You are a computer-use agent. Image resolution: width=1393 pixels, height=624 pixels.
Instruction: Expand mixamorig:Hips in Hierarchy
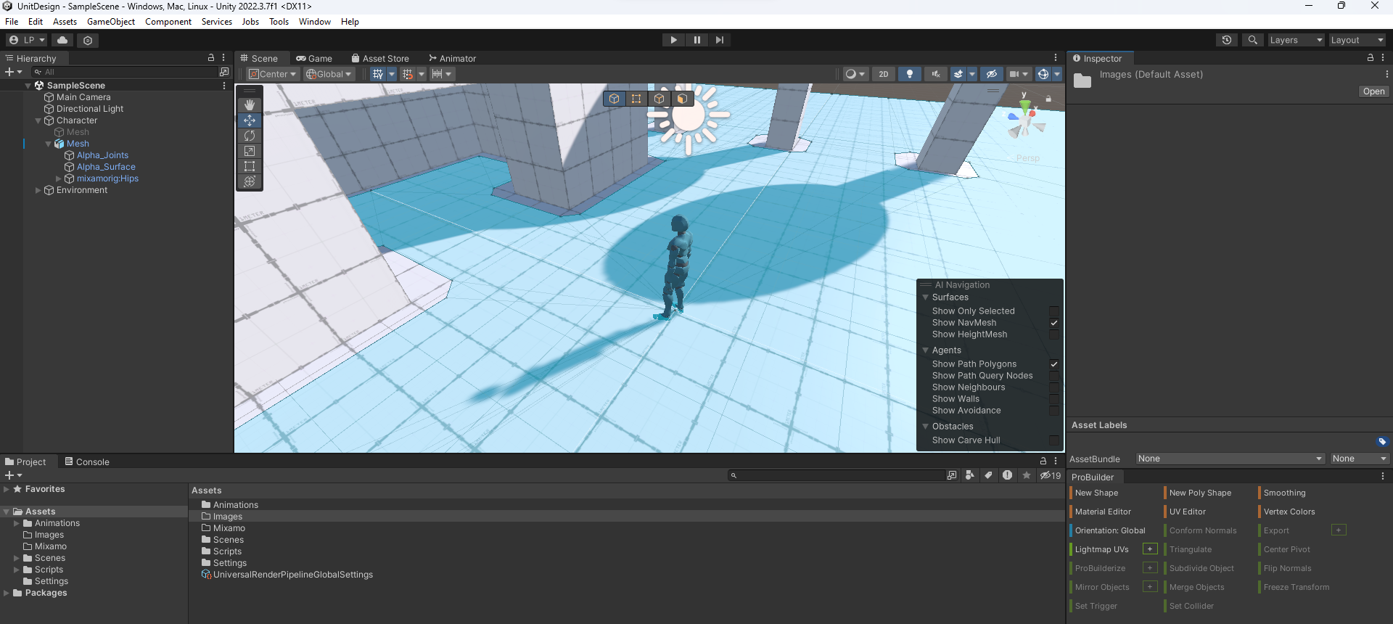(59, 178)
